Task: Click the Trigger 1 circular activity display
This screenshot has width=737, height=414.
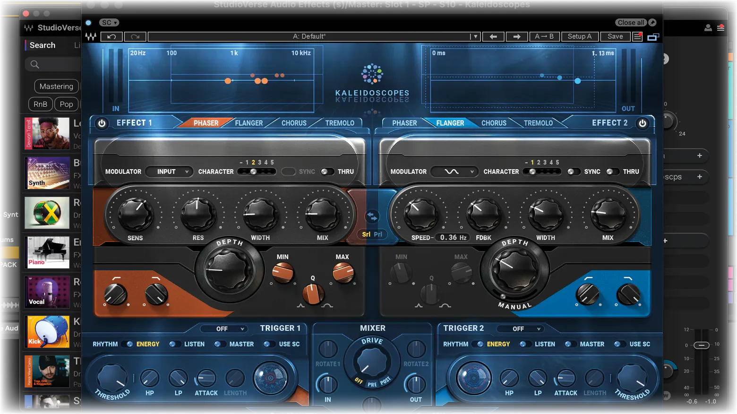Action: point(270,378)
